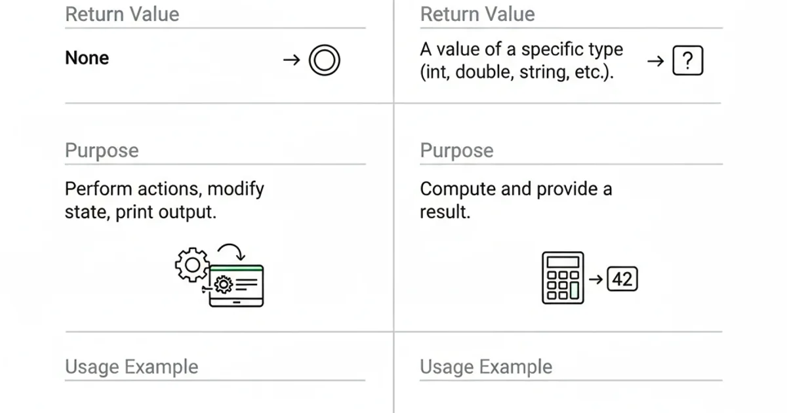787x413 pixels.
Task: Click the double-circle None icon
Action: pyautogui.click(x=324, y=60)
